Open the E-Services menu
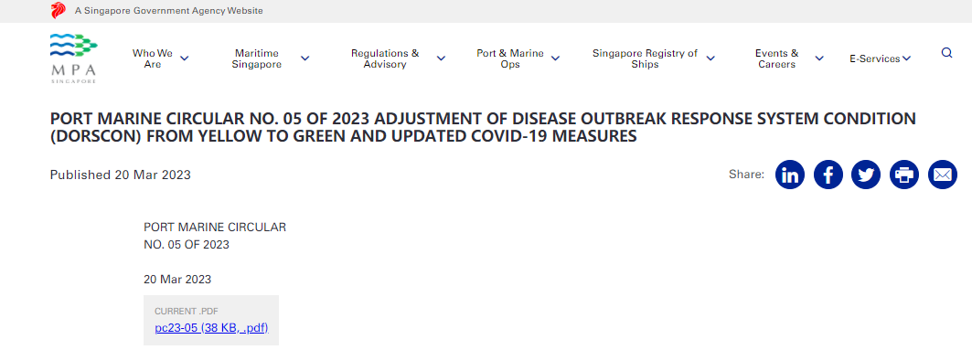This screenshot has width=972, height=350. tap(880, 58)
